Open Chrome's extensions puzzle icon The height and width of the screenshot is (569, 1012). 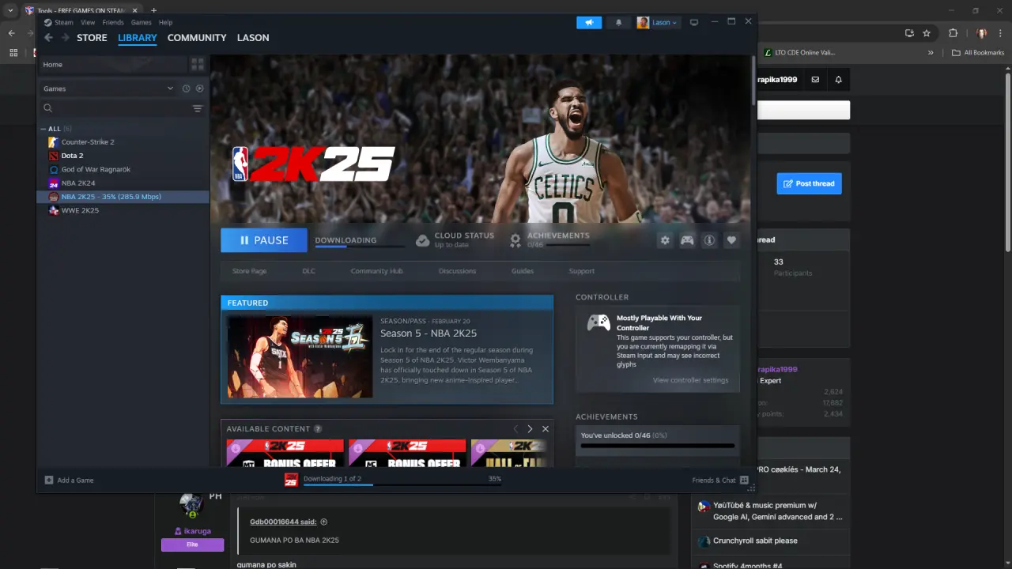[953, 33]
